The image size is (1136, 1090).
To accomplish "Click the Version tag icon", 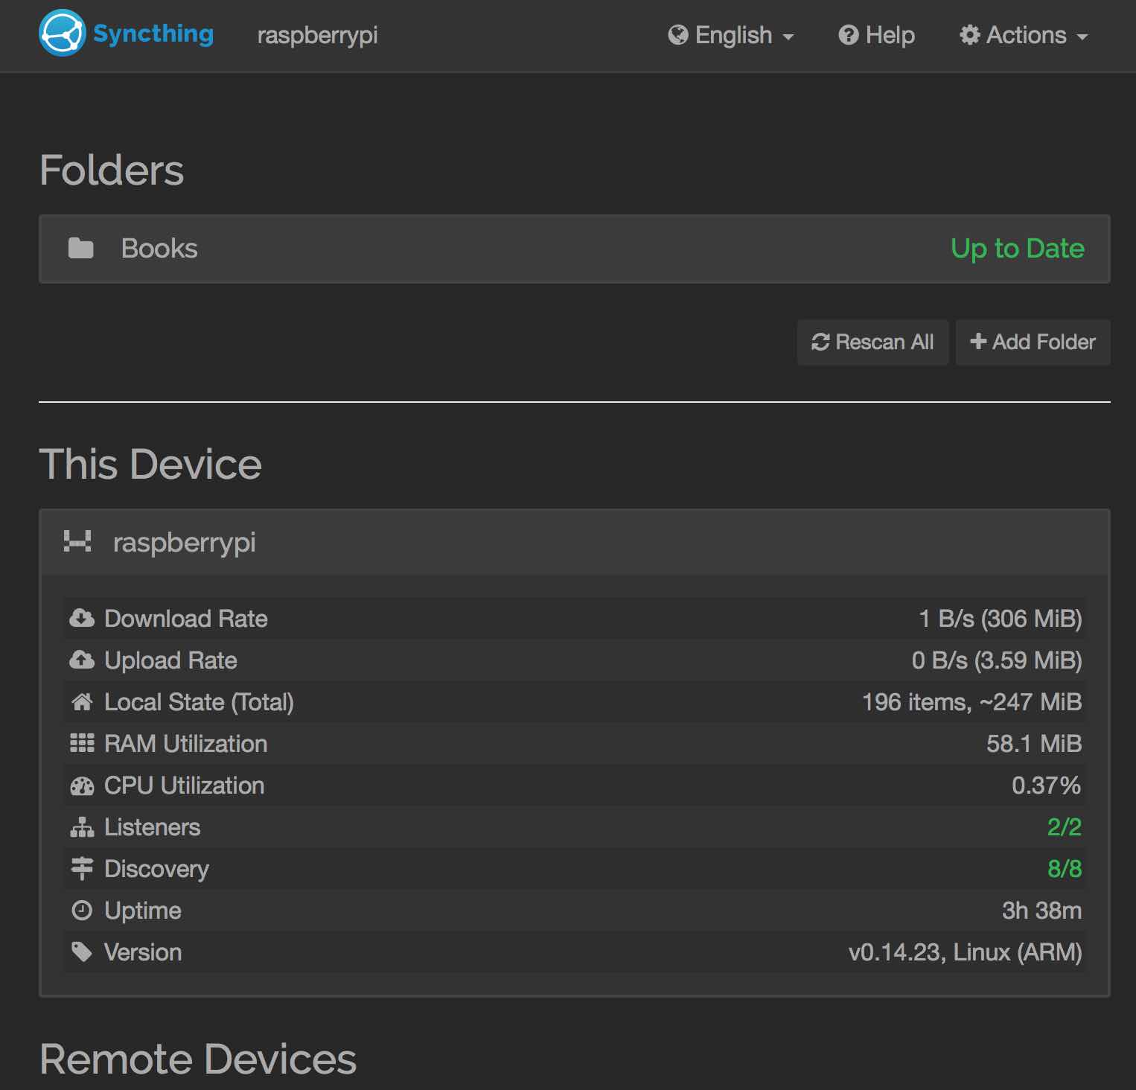I will coord(82,952).
